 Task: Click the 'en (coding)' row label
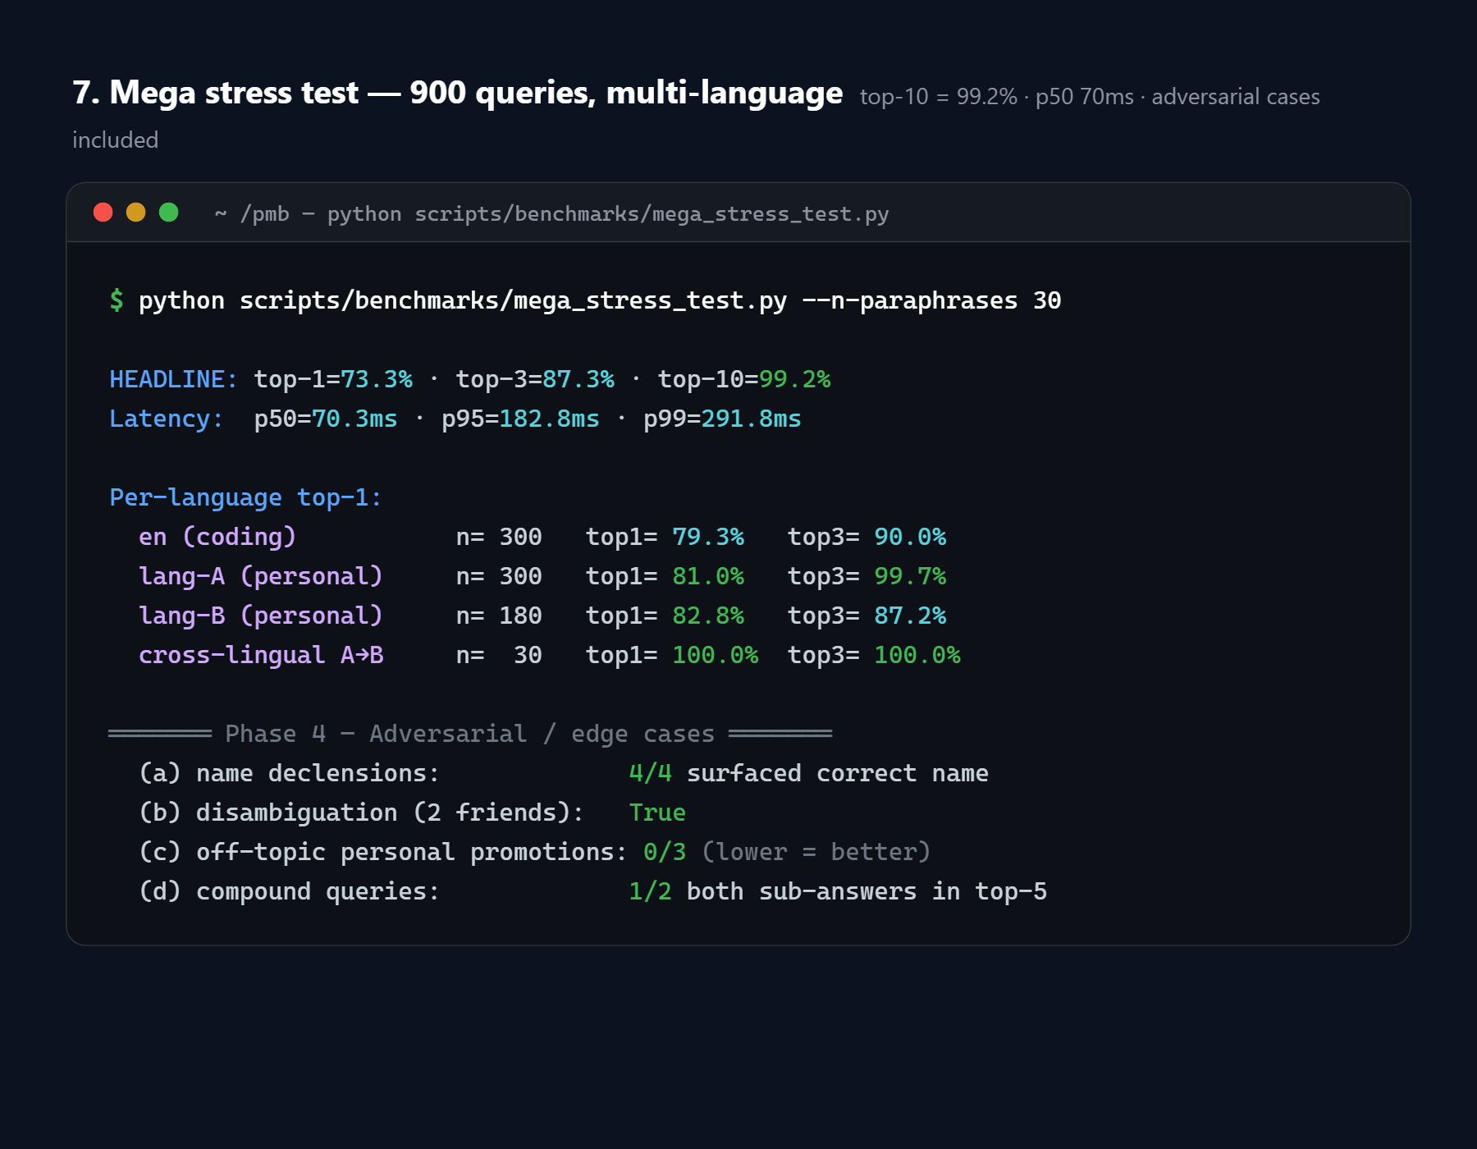point(217,537)
